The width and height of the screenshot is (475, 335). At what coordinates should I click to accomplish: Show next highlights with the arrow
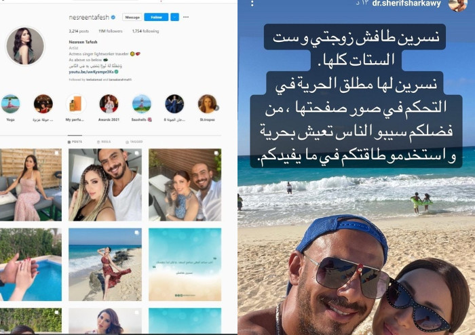pos(216,107)
